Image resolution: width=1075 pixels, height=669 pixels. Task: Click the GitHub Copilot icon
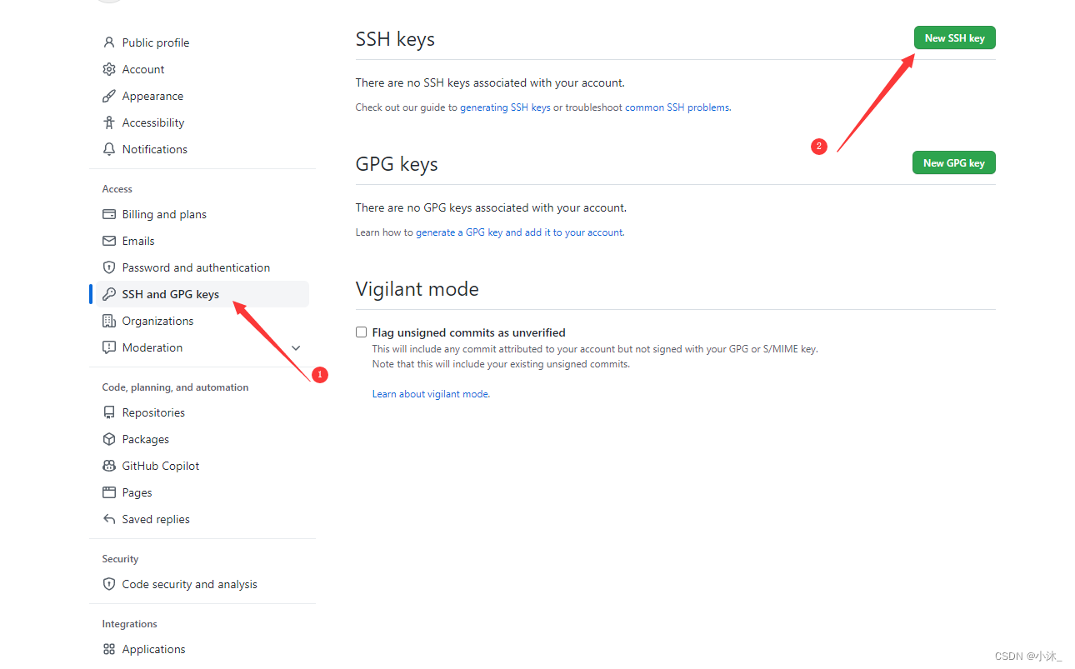108,466
